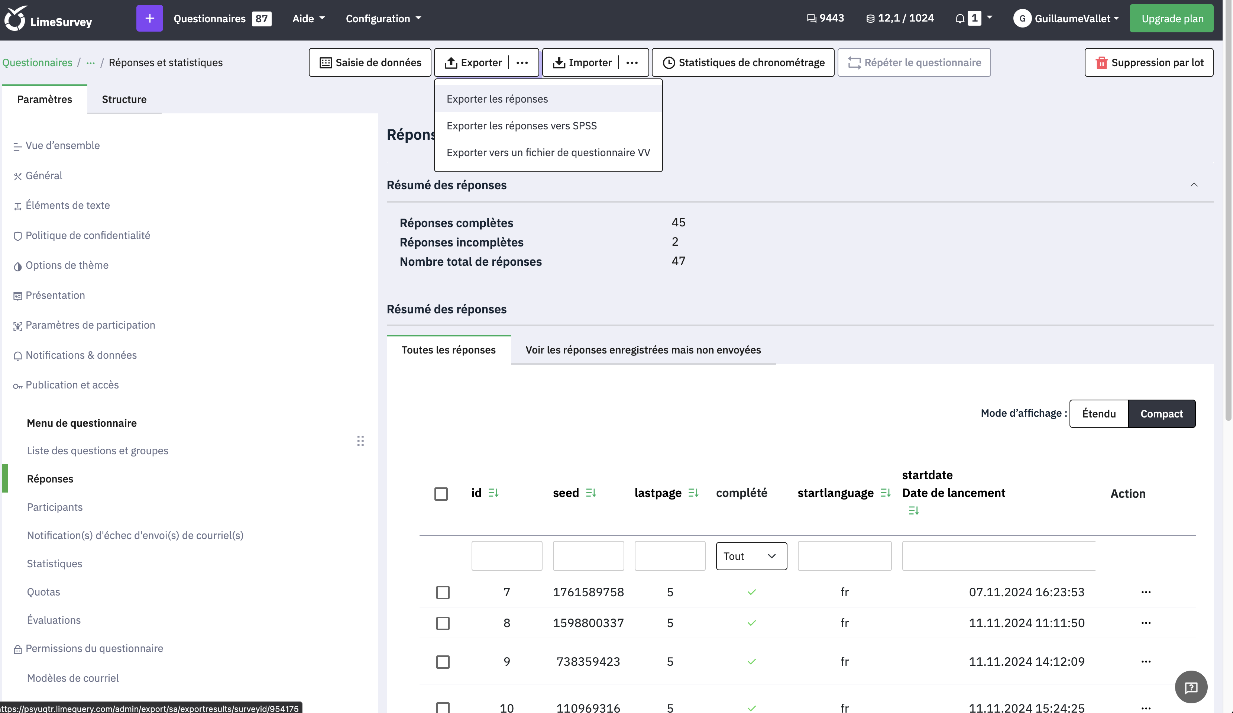This screenshot has width=1233, height=713.
Task: Click the id filter field
Action: coord(507,556)
